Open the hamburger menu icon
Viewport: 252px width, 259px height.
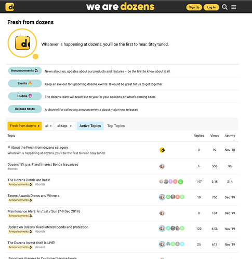pos(234,7)
